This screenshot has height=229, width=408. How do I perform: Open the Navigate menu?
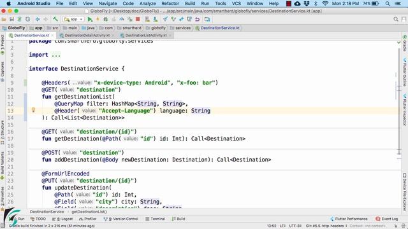(108, 4)
